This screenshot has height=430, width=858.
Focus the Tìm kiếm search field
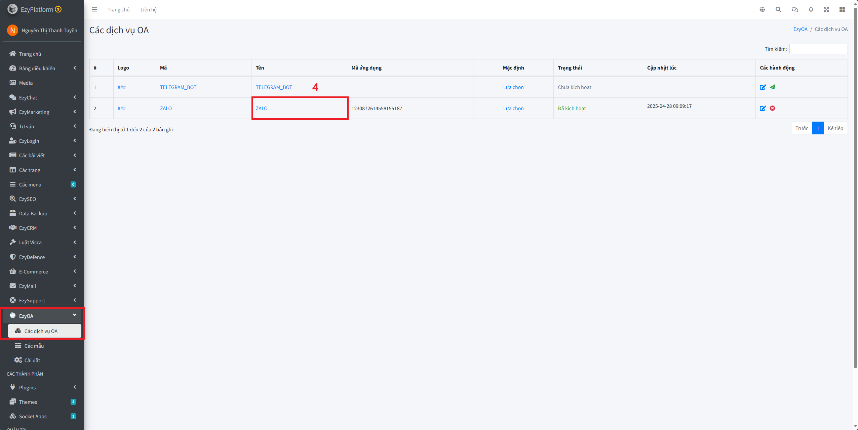click(x=818, y=49)
